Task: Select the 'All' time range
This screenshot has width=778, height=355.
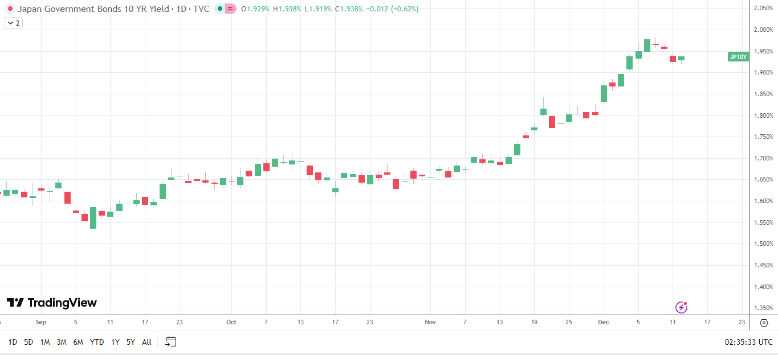Action: pyautogui.click(x=146, y=342)
